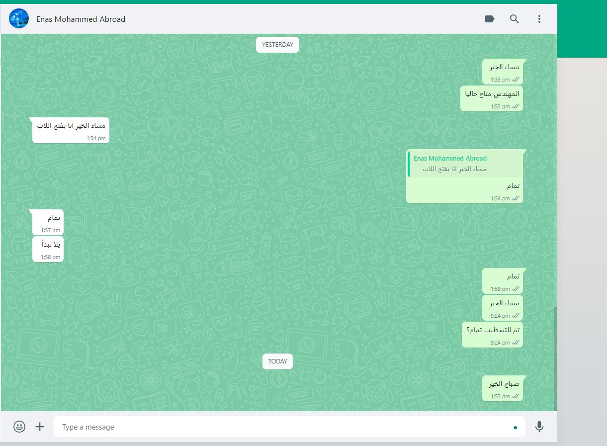This screenshot has width=607, height=446.
Task: Start voice message recording with microphone
Action: [539, 427]
